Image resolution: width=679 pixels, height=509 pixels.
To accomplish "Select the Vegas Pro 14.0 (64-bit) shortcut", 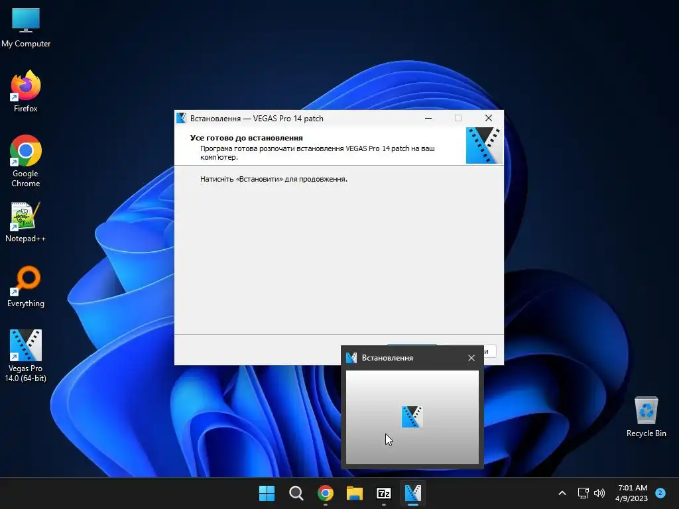I will point(26,355).
